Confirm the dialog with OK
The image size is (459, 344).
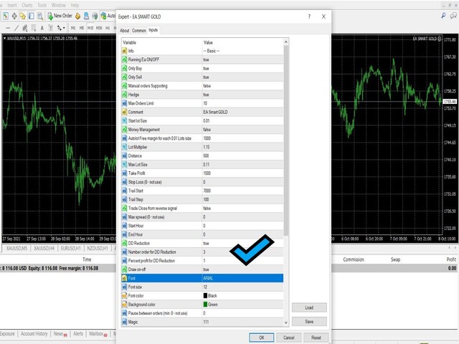(261, 338)
